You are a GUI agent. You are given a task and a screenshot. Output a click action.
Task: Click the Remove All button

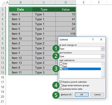pyautogui.click(x=66, y=95)
